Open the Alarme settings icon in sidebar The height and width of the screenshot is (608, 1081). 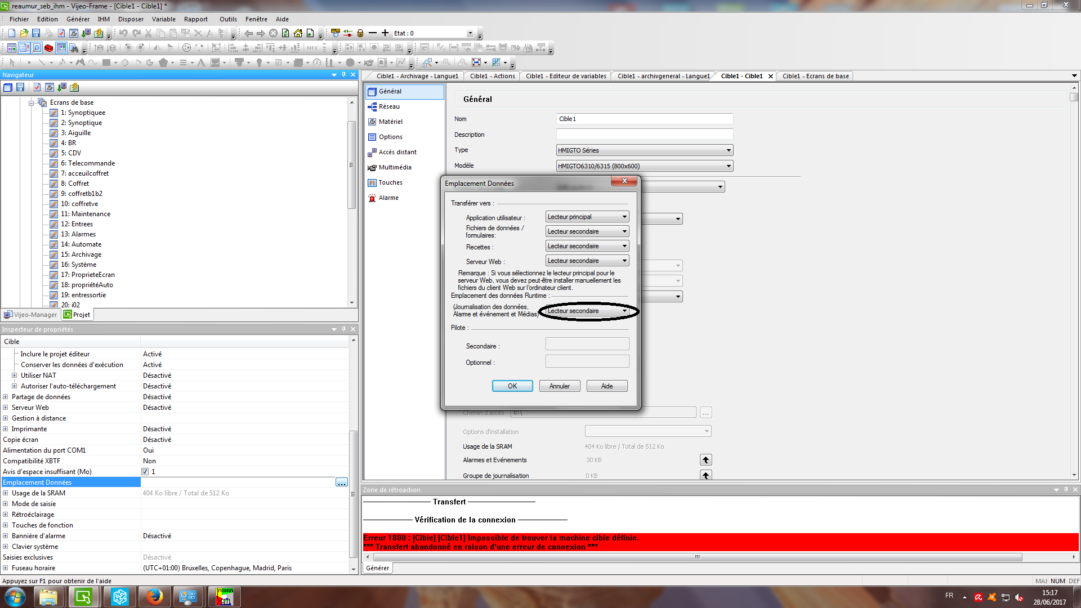(372, 198)
